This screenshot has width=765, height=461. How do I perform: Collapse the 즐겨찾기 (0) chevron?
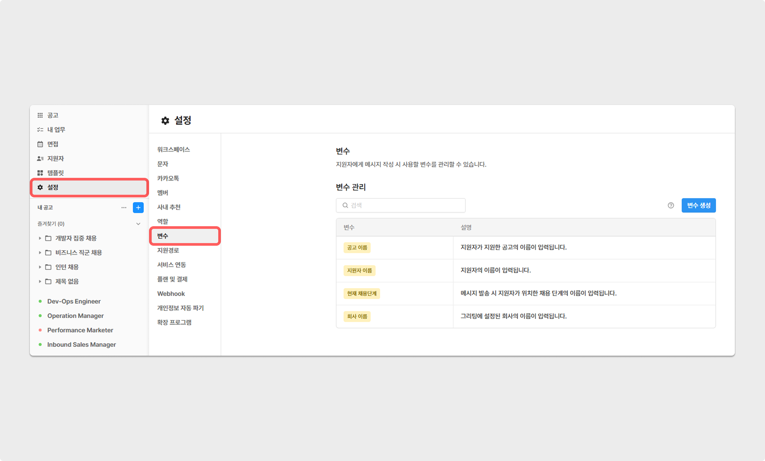pyautogui.click(x=138, y=224)
